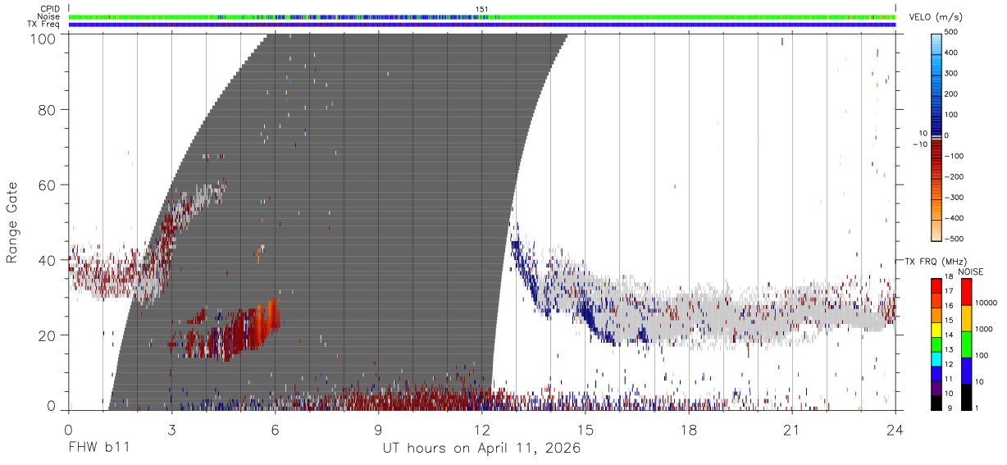
Task: Click the 21 hour tick label
Action: click(792, 429)
